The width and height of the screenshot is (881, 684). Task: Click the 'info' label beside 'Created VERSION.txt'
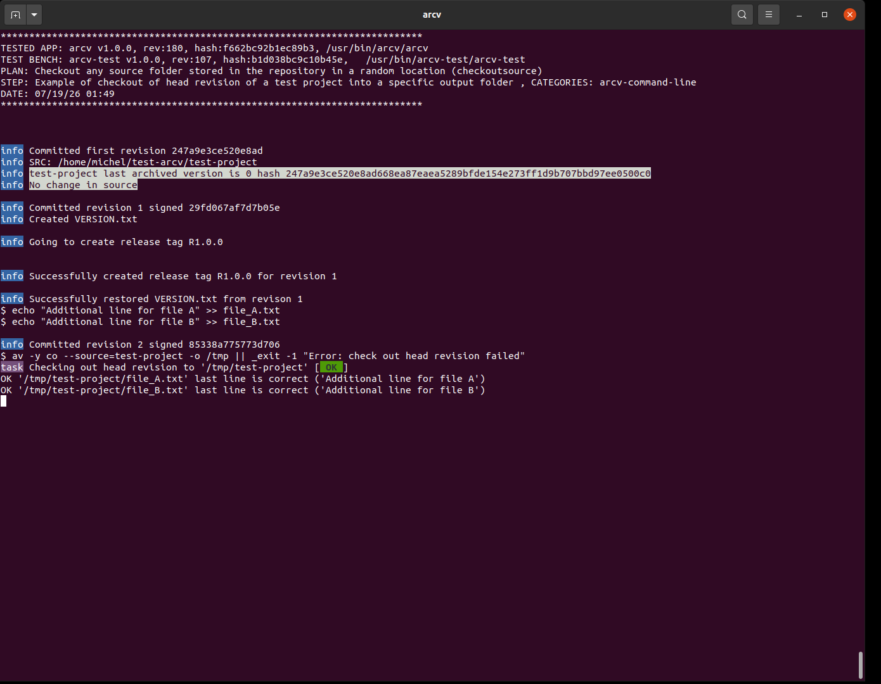coord(12,219)
